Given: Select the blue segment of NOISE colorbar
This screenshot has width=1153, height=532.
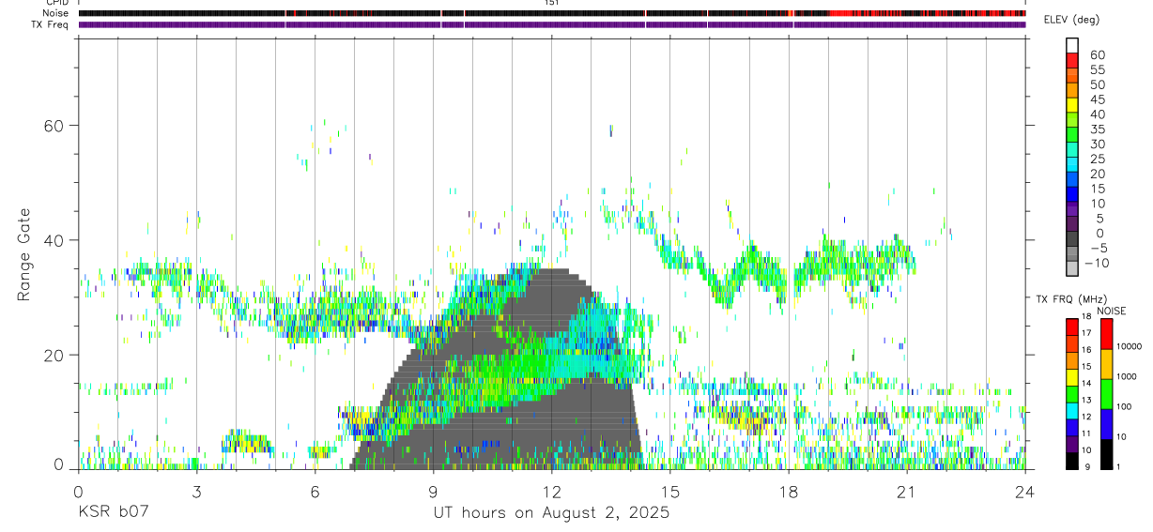Looking at the screenshot, I should coord(1106,424).
